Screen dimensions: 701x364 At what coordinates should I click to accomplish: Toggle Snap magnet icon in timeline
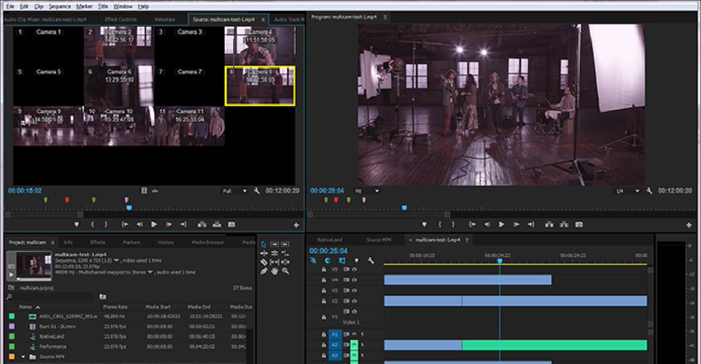click(327, 261)
